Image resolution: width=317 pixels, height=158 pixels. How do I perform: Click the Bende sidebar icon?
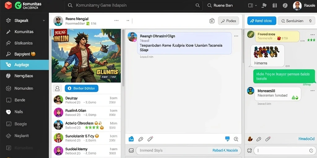tap(8, 100)
